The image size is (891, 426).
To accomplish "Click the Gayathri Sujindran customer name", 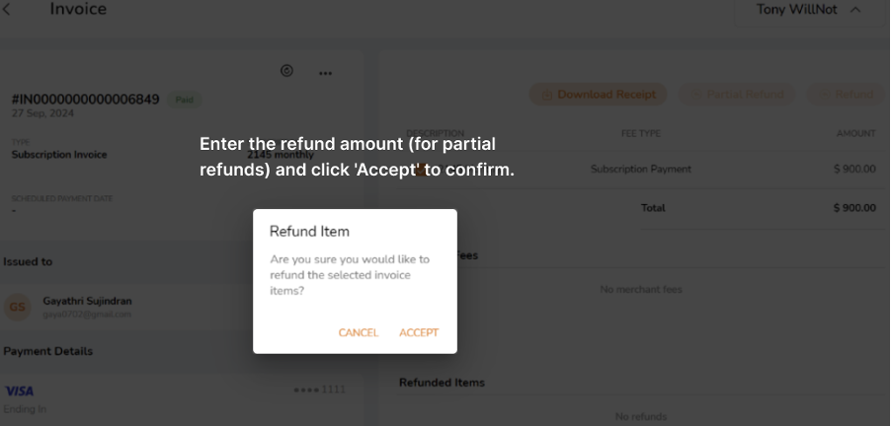I will (x=88, y=301).
